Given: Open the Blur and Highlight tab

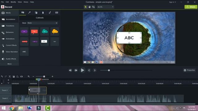Looking at the screenshot, I should click(x=43, y=13).
